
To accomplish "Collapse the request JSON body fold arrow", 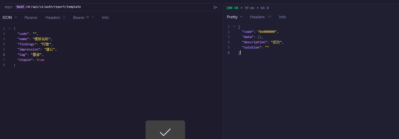I will 10,28.
